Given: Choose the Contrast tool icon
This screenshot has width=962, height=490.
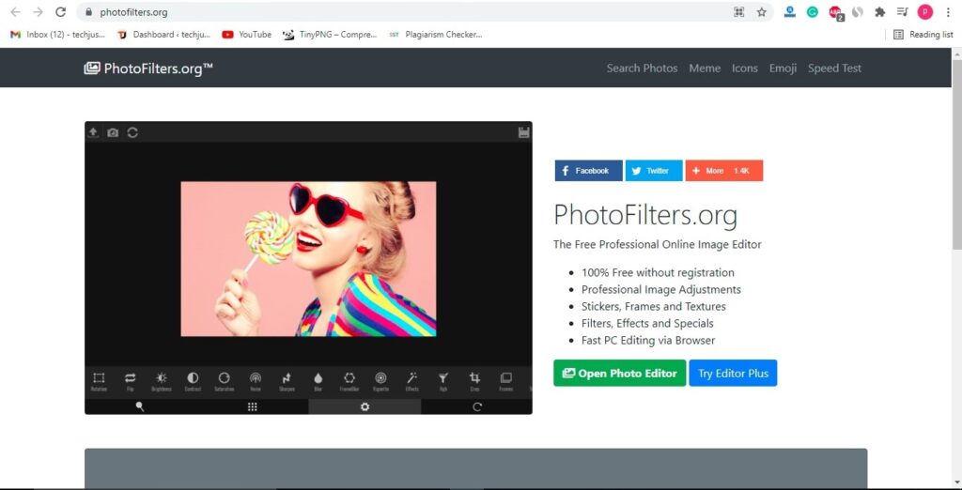Looking at the screenshot, I should (193, 378).
